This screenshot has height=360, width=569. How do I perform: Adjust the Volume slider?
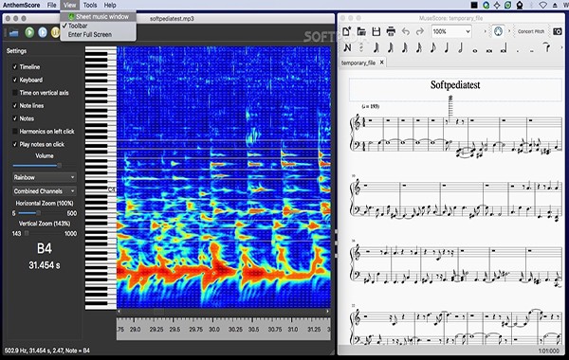(36, 166)
